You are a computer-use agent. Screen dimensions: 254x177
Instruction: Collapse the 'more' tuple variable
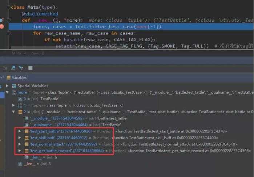click(7, 92)
